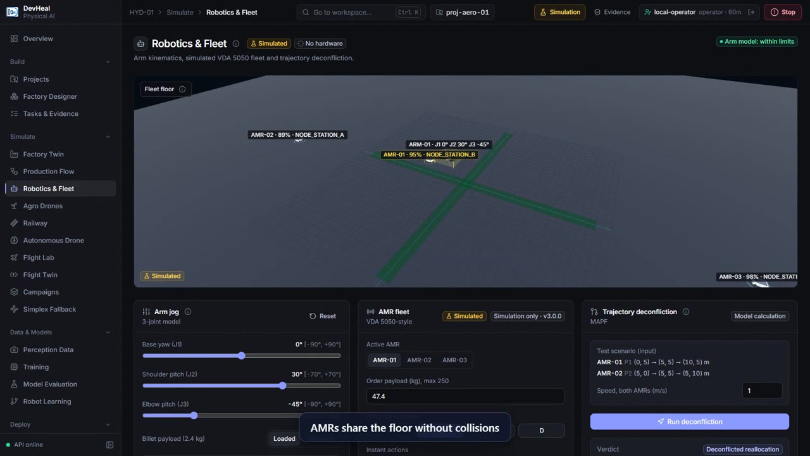Click the Run deconfliction button

690,422
